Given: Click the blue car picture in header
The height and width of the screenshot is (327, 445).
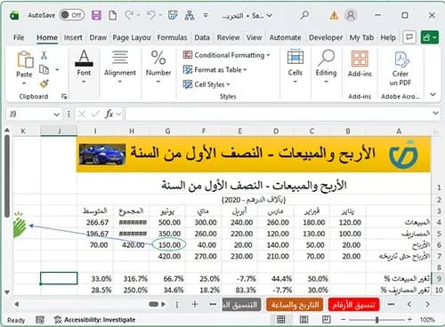Looking at the screenshot, I should 102,154.
